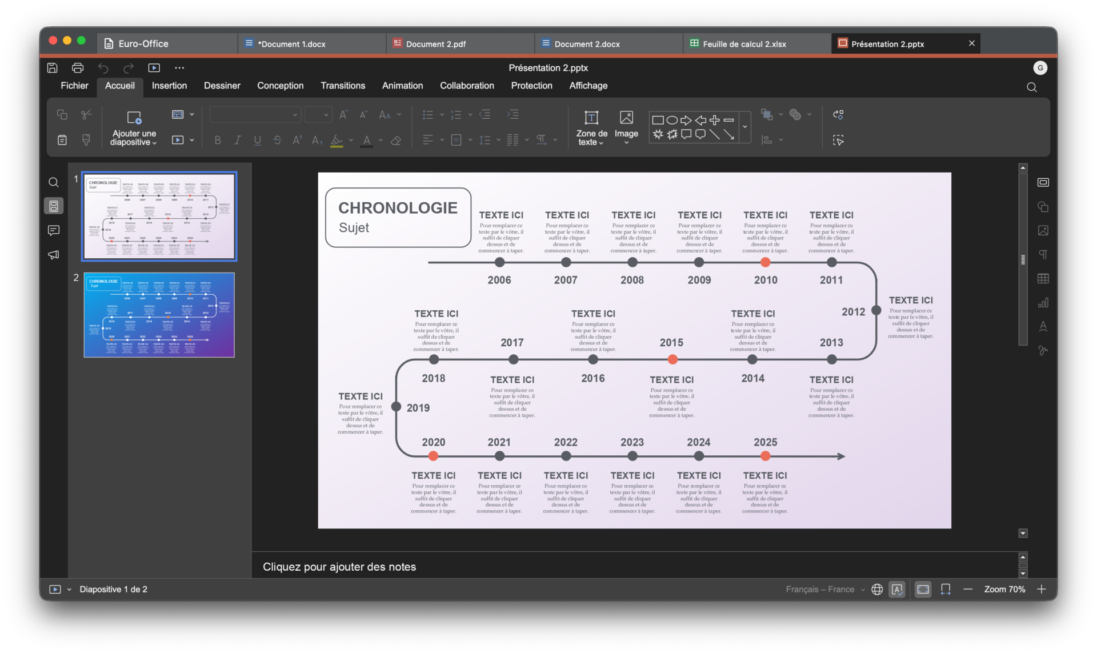Start the slideshow from the top toolbar
This screenshot has height=653, width=1097.
(x=154, y=68)
